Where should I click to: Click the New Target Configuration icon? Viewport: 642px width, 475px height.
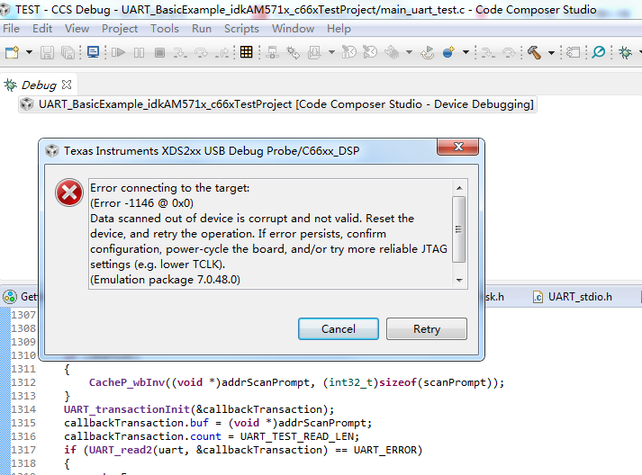click(448, 52)
